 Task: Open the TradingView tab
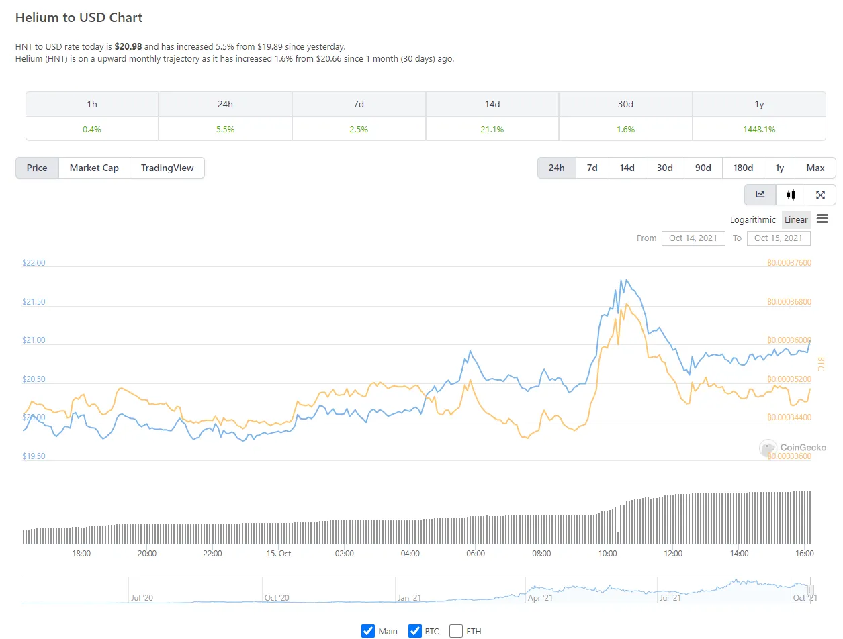(x=167, y=168)
